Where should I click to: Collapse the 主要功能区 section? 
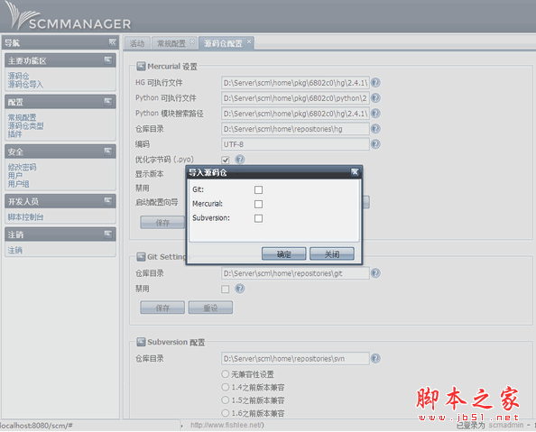(x=108, y=60)
